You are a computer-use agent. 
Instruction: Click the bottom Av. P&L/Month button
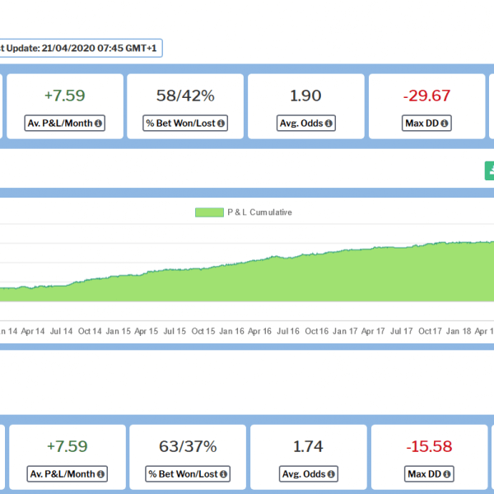point(68,474)
